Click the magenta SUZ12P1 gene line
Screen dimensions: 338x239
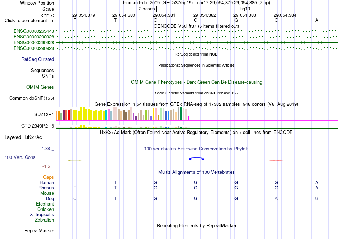point(196,121)
